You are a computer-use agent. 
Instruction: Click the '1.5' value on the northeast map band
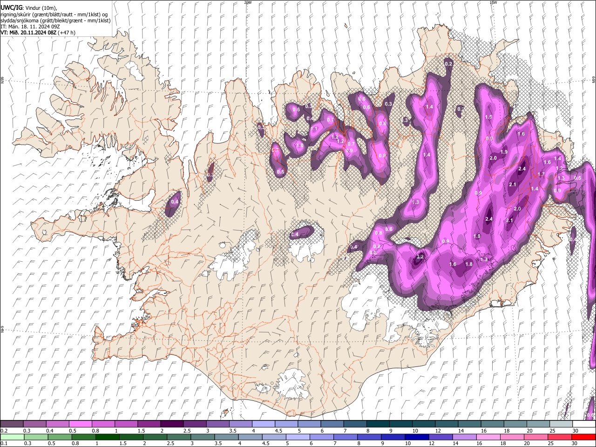click(x=488, y=117)
